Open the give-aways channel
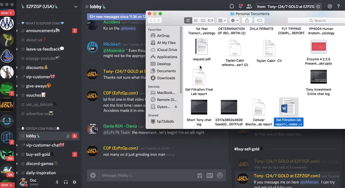The image size is (345, 188). coord(49,86)
